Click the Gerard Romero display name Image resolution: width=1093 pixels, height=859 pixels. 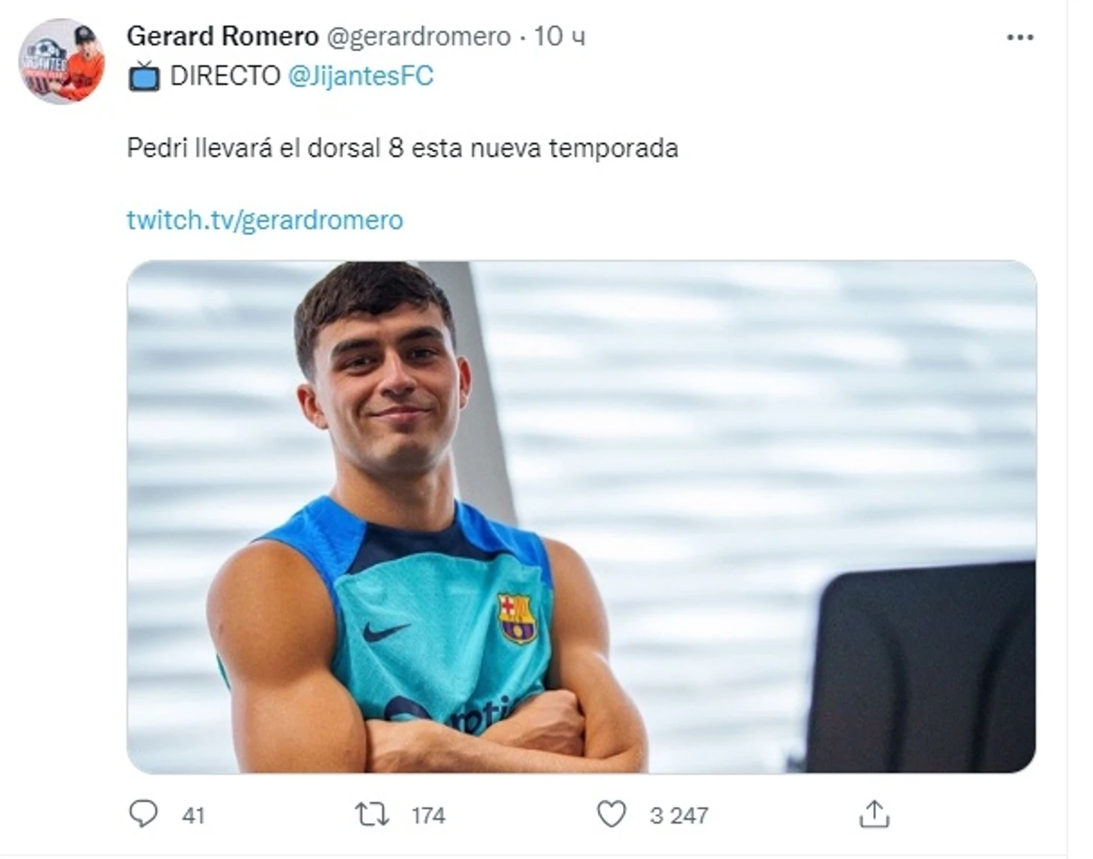coord(222,36)
